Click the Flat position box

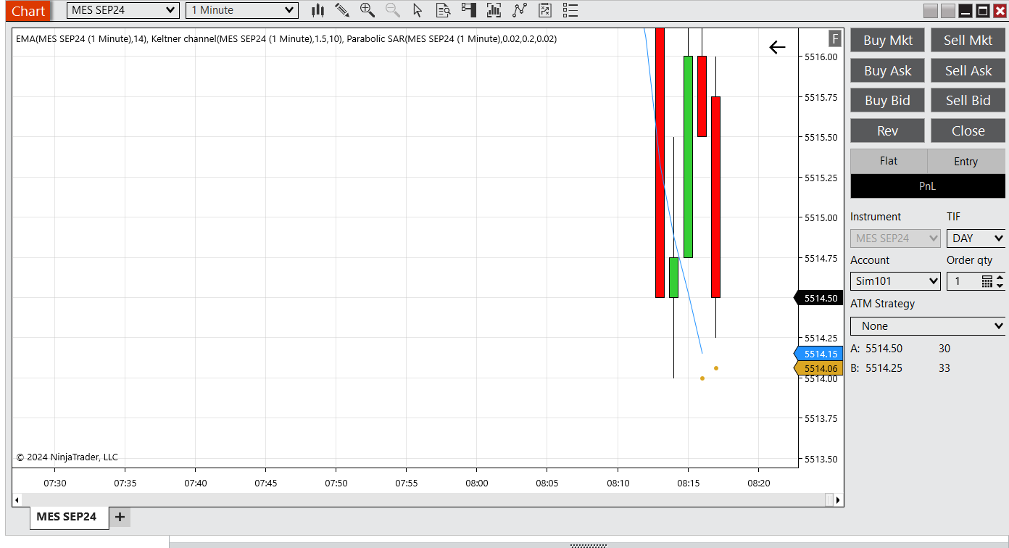(x=889, y=161)
